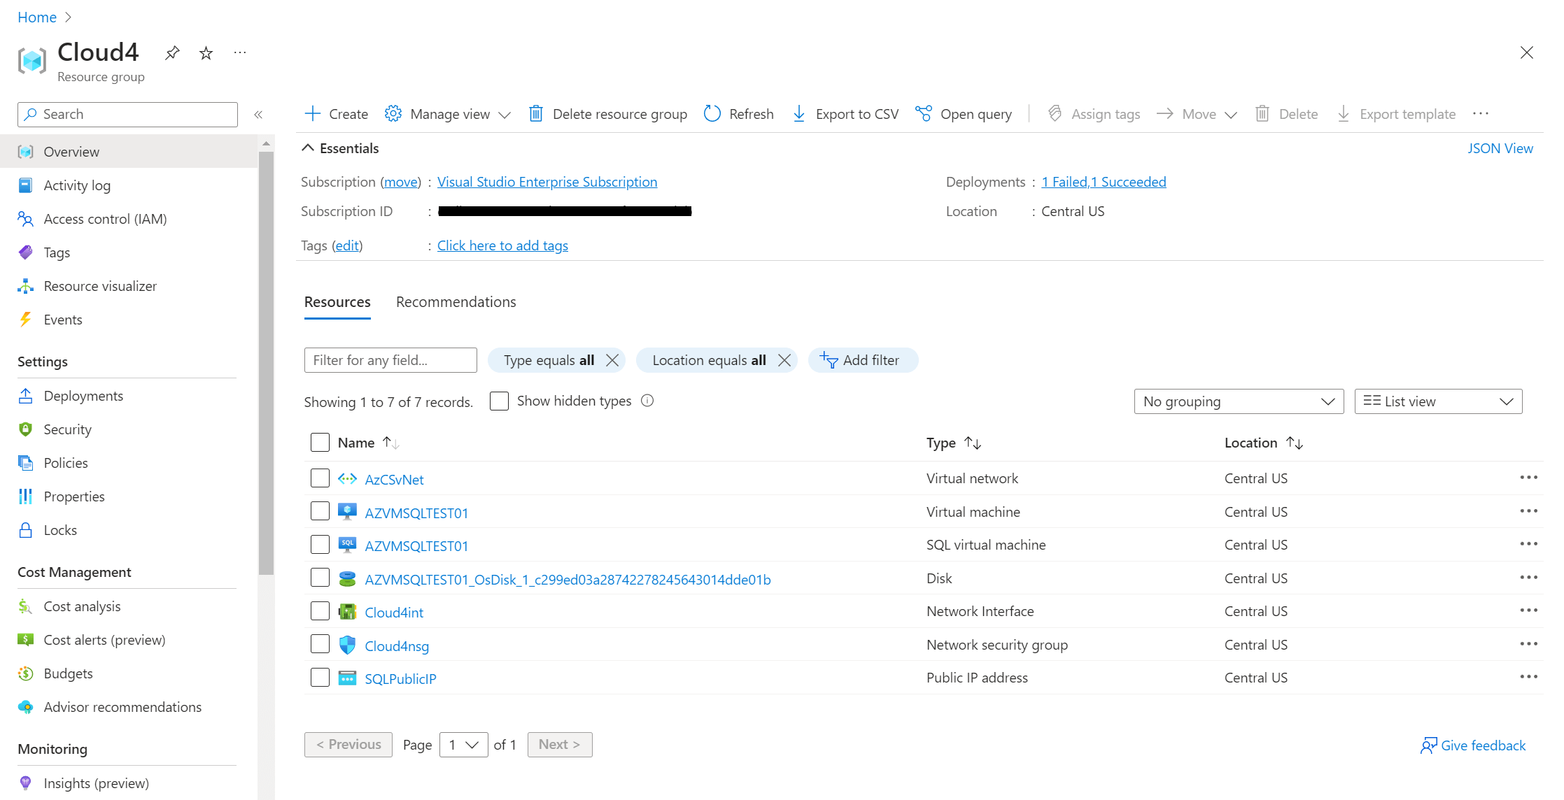1564x800 pixels.
Task: Click the Filter for any field input
Action: [x=390, y=360]
